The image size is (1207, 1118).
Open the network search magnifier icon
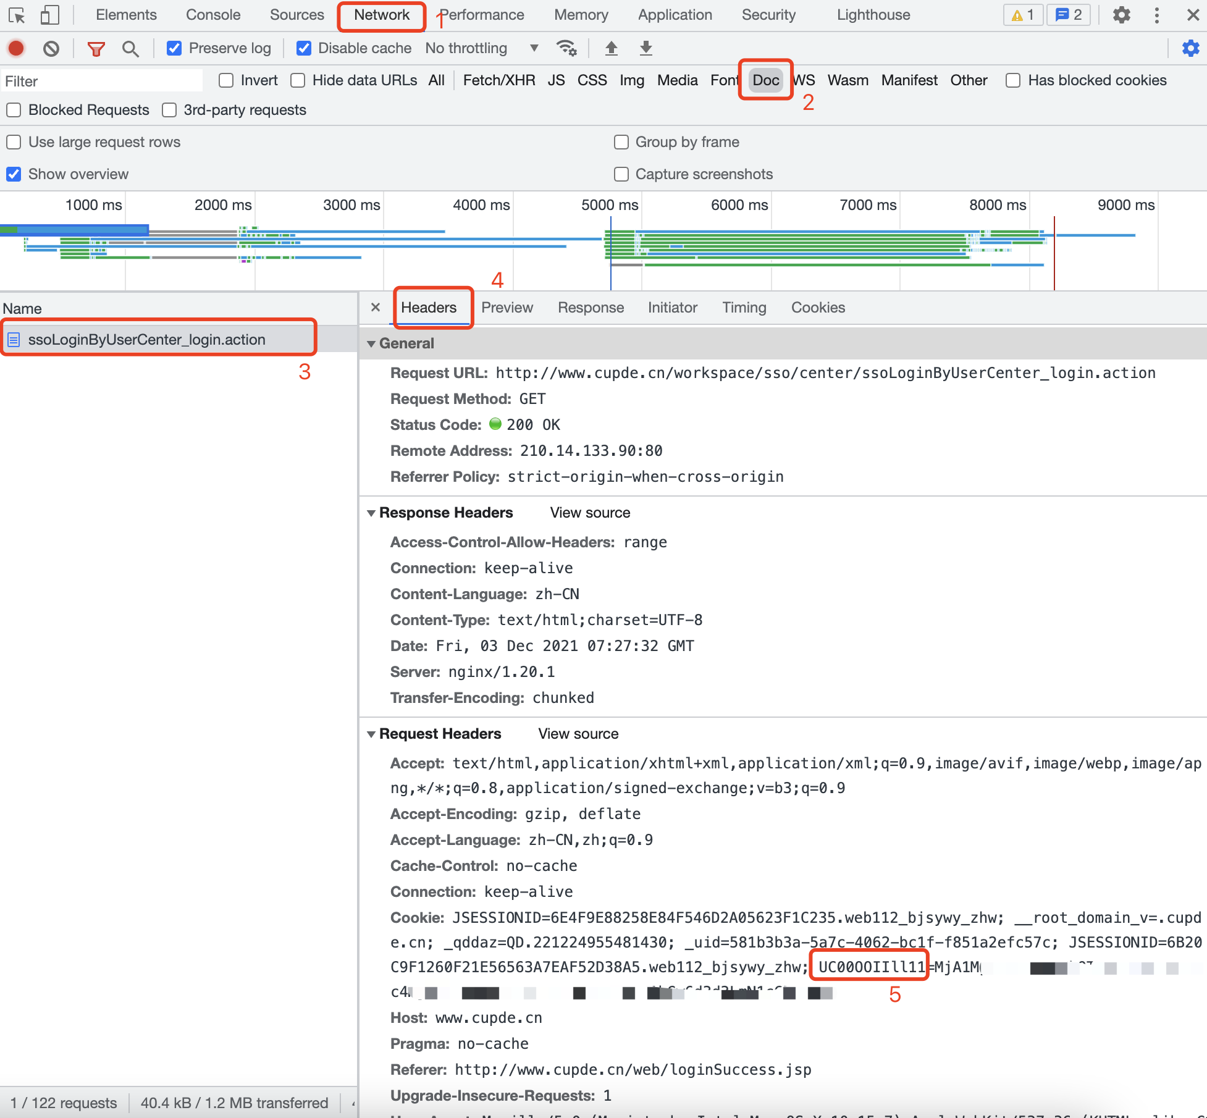click(130, 48)
